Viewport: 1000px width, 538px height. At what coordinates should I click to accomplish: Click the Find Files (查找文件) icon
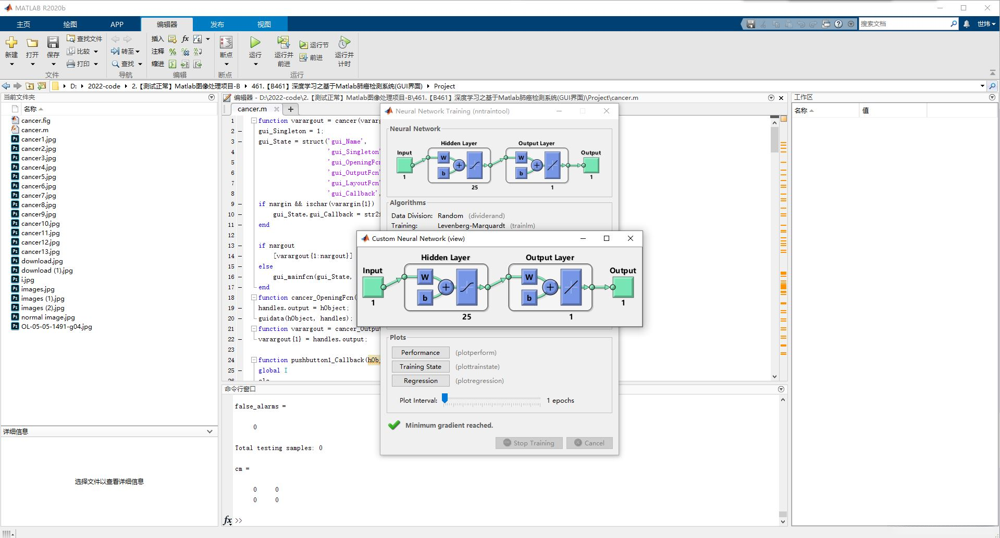(x=71, y=39)
